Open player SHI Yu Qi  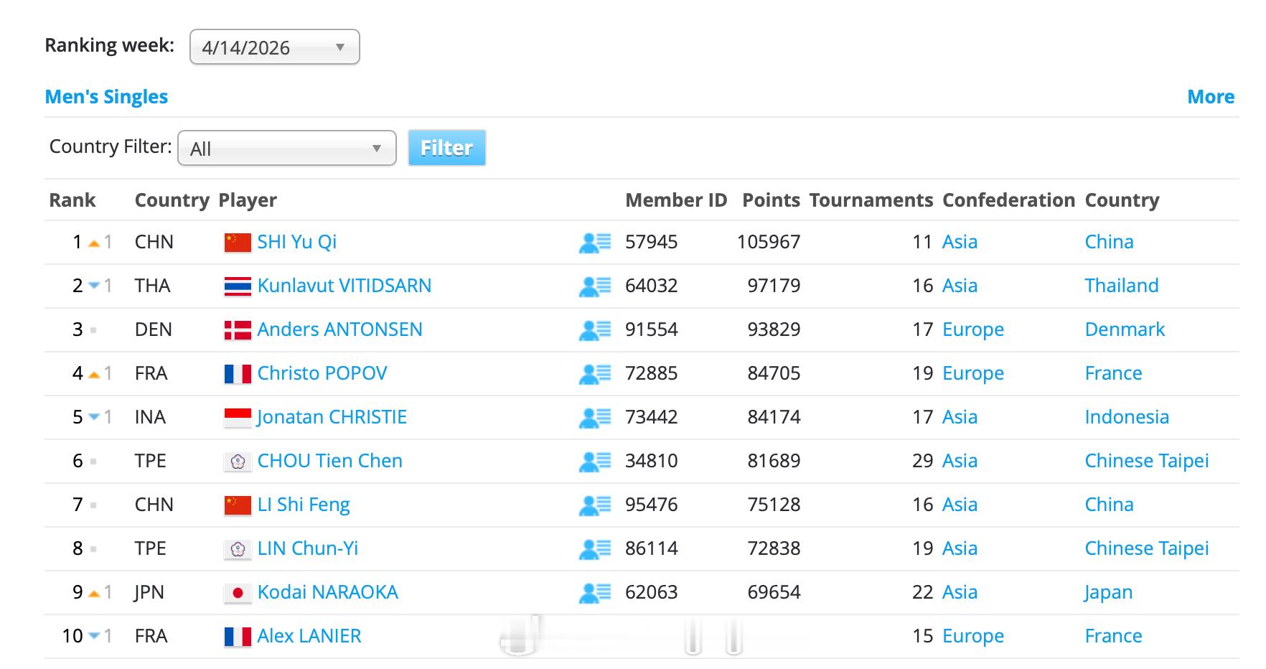[297, 242]
